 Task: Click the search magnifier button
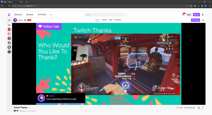pyautogui.click(x=126, y=15)
